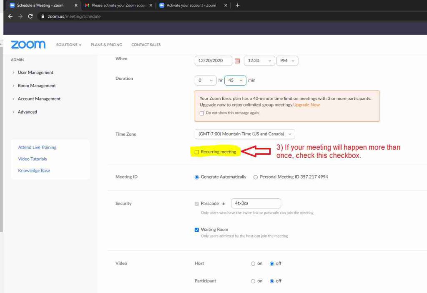427x293 pixels.
Task: Click the ADMIN sidebar heading
Action: (x=17, y=60)
